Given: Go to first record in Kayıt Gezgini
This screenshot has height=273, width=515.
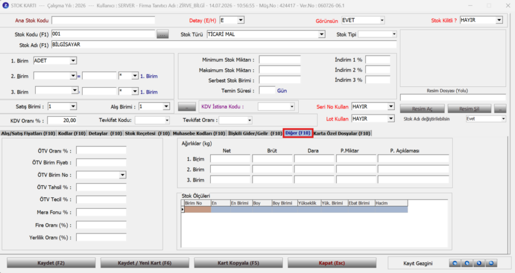Looking at the screenshot, I should [455, 263].
